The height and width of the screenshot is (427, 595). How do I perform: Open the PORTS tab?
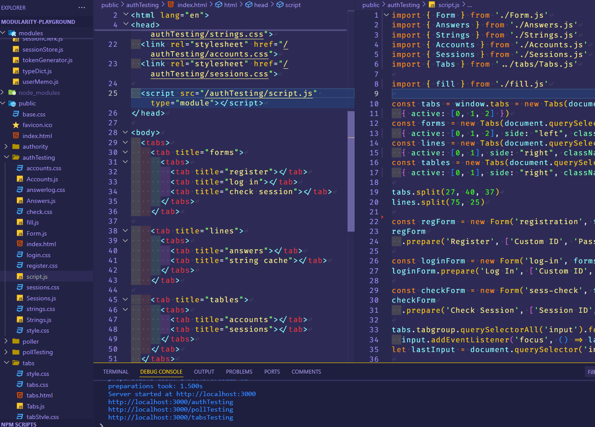(x=272, y=372)
